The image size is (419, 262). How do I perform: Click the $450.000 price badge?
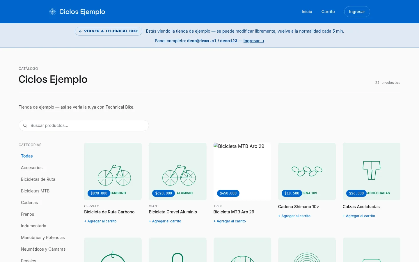coord(228,193)
